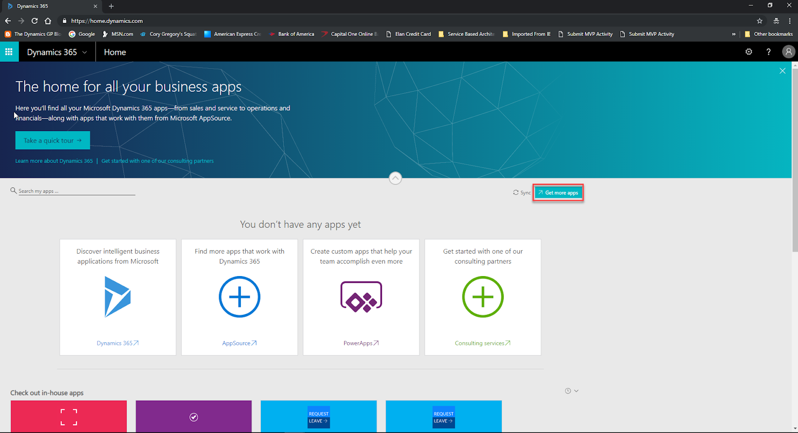The image size is (798, 433).
Task: Open the Google bookmark
Action: (x=82, y=34)
